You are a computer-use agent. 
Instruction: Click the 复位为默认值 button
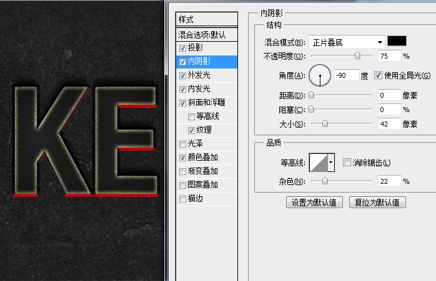pyautogui.click(x=377, y=202)
